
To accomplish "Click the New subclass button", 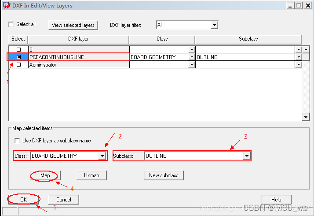I will pyautogui.click(x=164, y=175).
